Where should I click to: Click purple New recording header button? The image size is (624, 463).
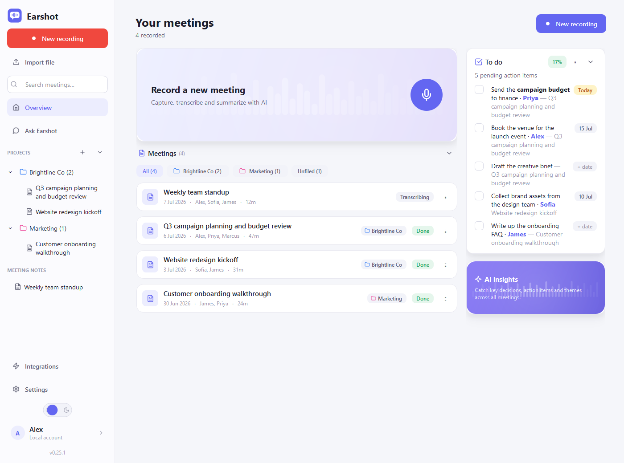point(571,24)
